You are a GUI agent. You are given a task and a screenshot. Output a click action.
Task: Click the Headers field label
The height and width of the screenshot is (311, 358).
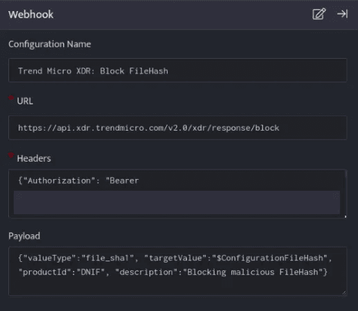tap(34, 158)
